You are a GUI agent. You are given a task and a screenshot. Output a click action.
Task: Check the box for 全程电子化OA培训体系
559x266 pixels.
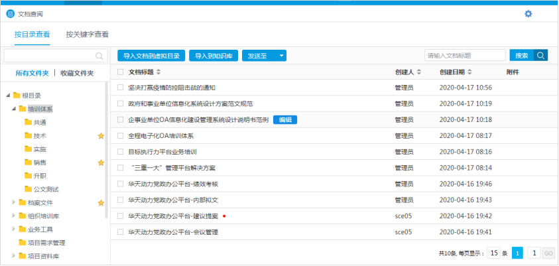[x=120, y=136]
